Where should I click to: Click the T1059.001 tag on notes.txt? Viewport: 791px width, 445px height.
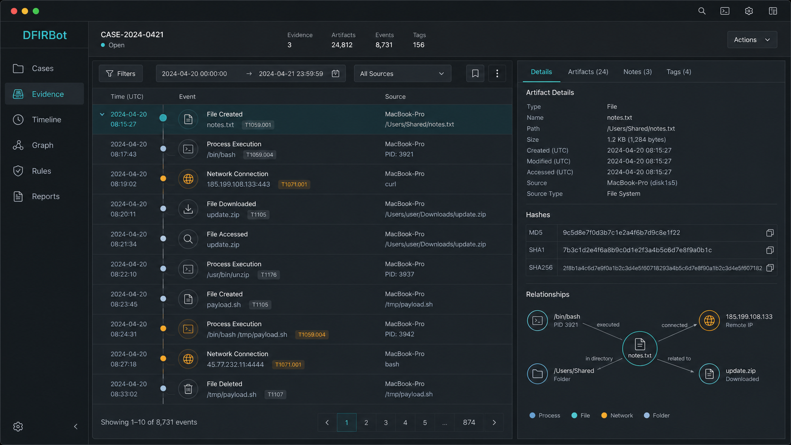[x=258, y=125]
